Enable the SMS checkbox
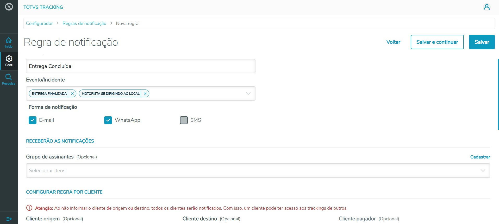Viewport: 499px width, 224px height. [x=184, y=120]
